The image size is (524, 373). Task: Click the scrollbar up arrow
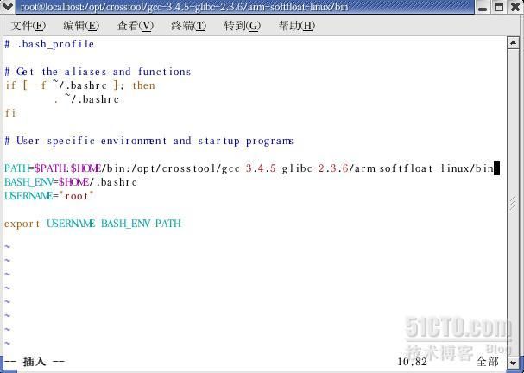coord(513,43)
